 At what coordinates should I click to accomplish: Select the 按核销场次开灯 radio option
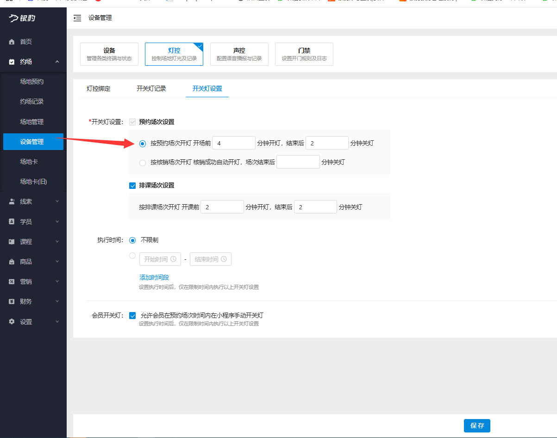[142, 162]
